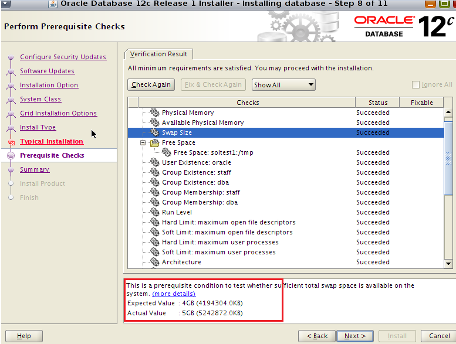This screenshot has width=456, height=344.
Task: Click the Java icon in the title bar
Action: point(53,4)
